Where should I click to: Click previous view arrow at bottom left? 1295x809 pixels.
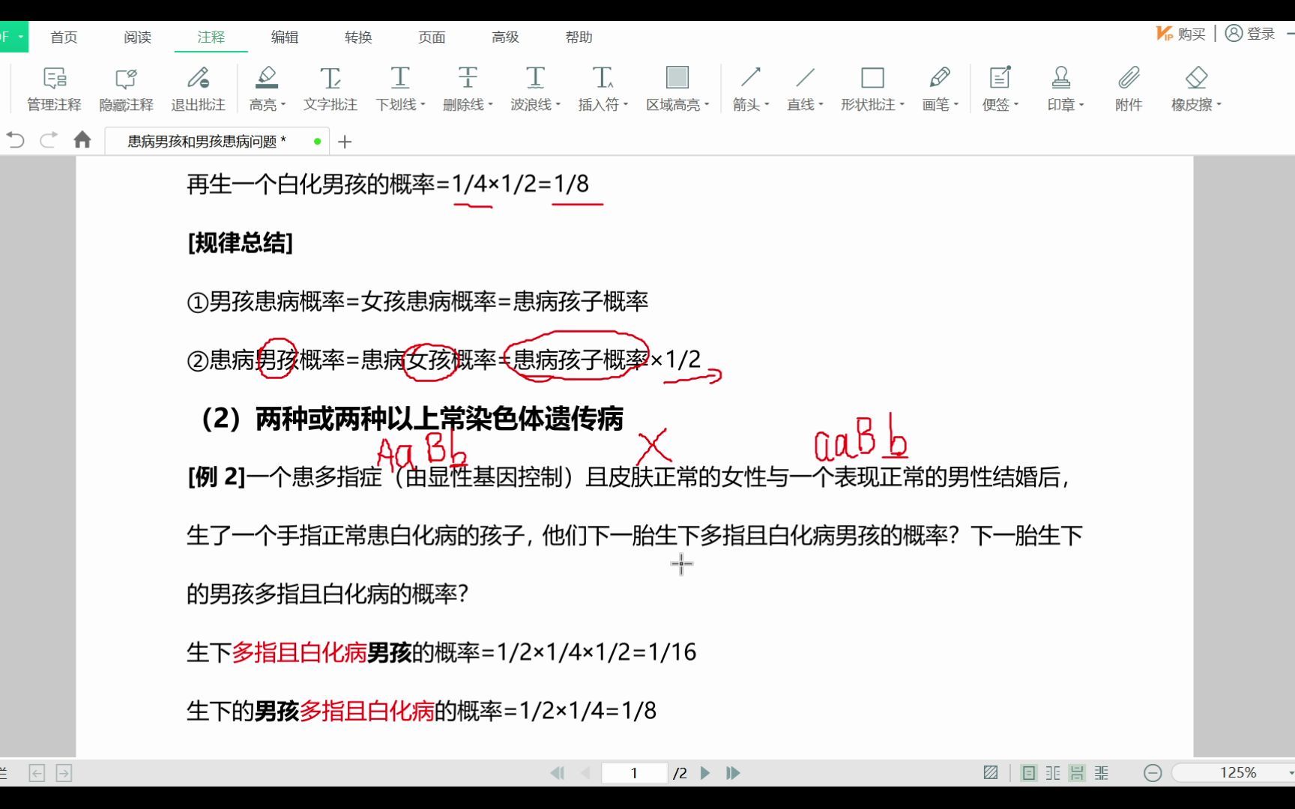point(37,773)
